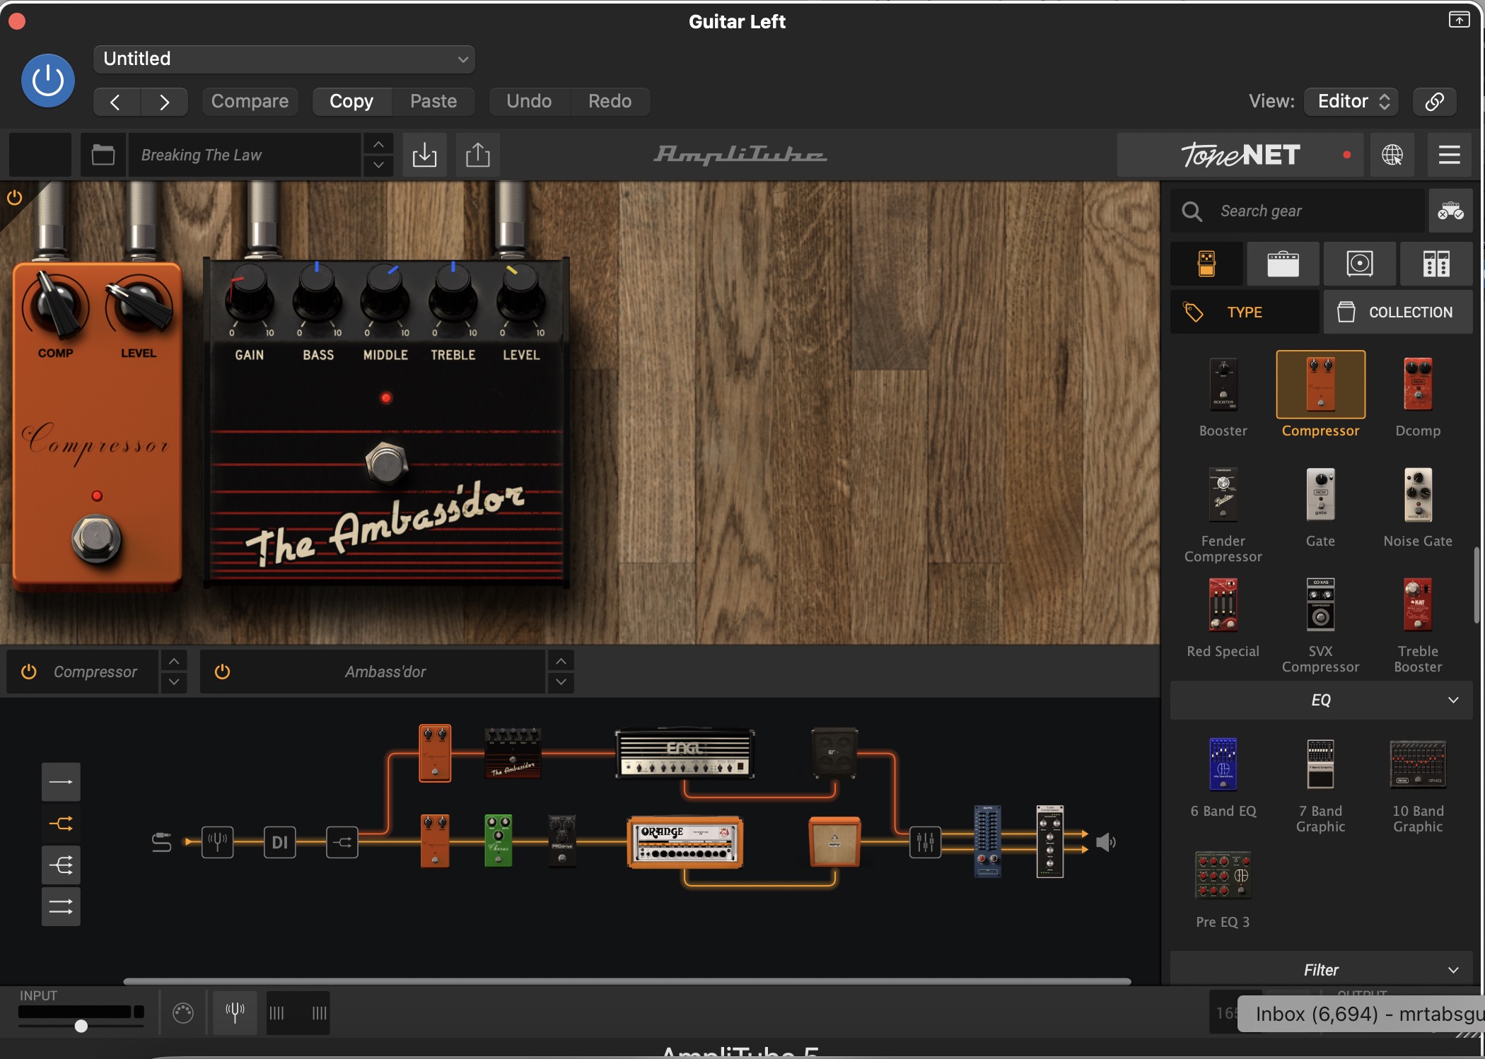This screenshot has height=1059, width=1485.
Task: Select the ENGL amp in the chain
Action: point(685,754)
